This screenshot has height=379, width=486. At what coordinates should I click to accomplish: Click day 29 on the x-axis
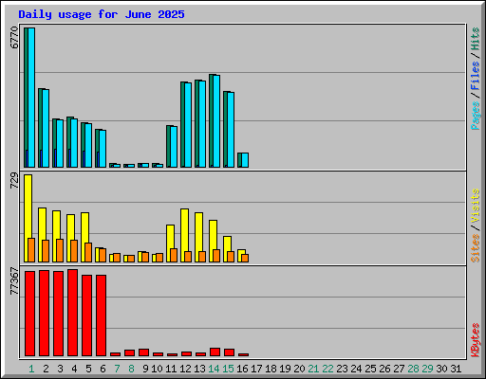click(427, 369)
